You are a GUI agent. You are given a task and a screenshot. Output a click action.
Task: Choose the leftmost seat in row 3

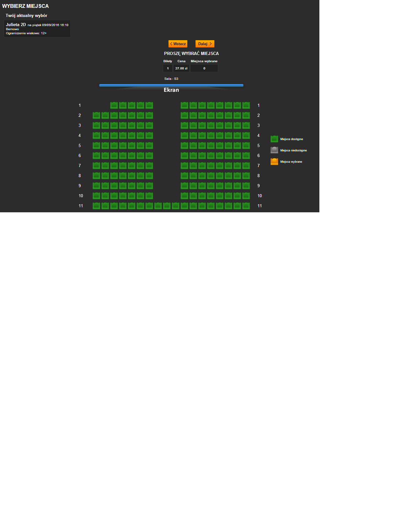click(x=97, y=126)
